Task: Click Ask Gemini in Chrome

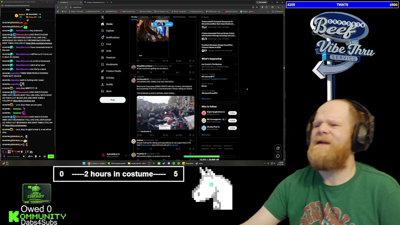Action: coord(262,2)
